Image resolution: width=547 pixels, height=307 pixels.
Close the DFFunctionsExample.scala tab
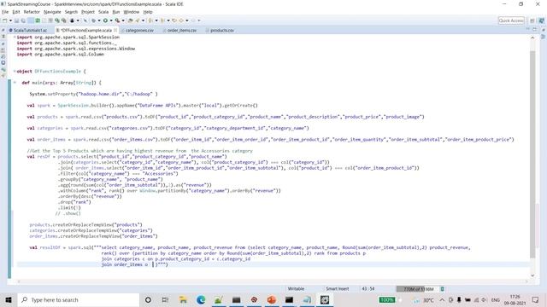coord(115,31)
